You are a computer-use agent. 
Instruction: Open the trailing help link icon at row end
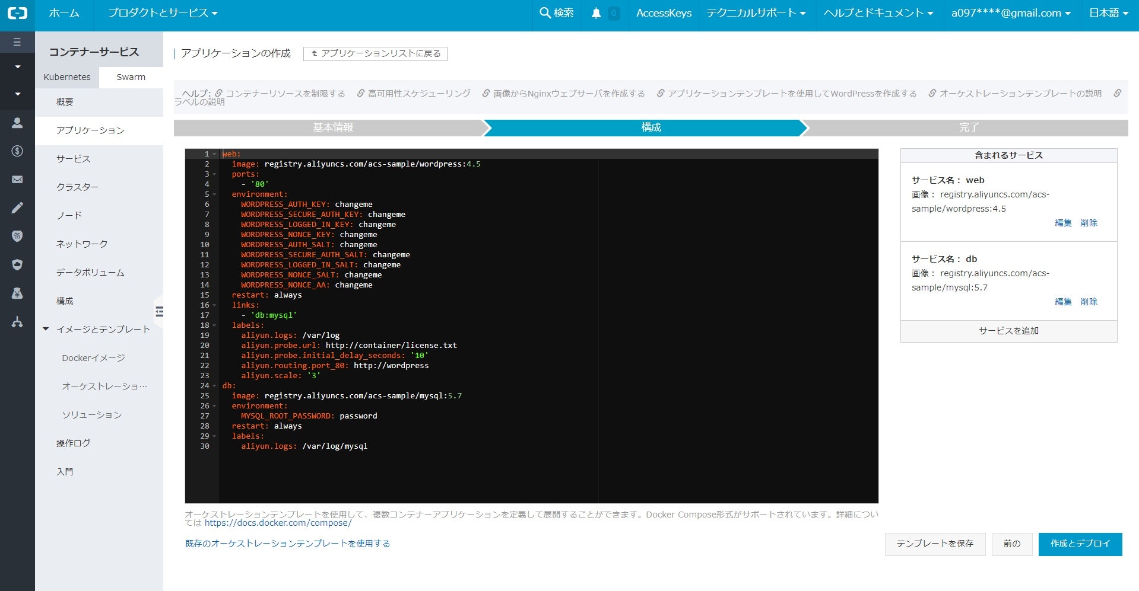click(x=1118, y=93)
